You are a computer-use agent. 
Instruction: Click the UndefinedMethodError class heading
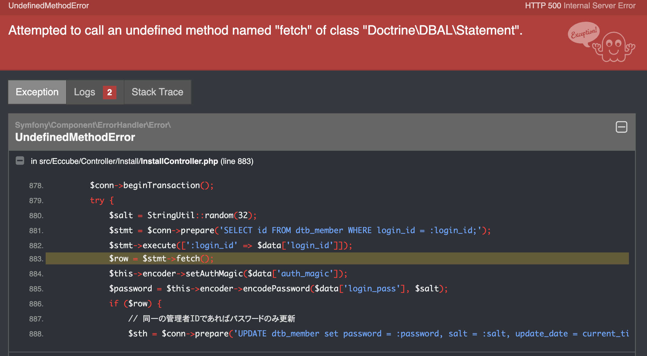pyautogui.click(x=75, y=137)
